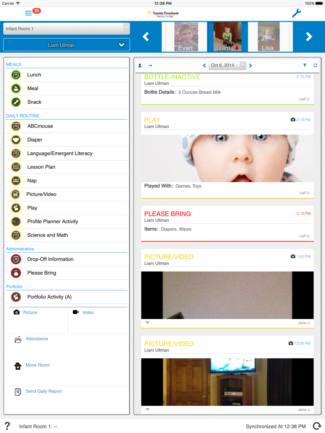Refresh the activity feed with the refresh icon
This screenshot has width=325, height=433.
(x=315, y=65)
